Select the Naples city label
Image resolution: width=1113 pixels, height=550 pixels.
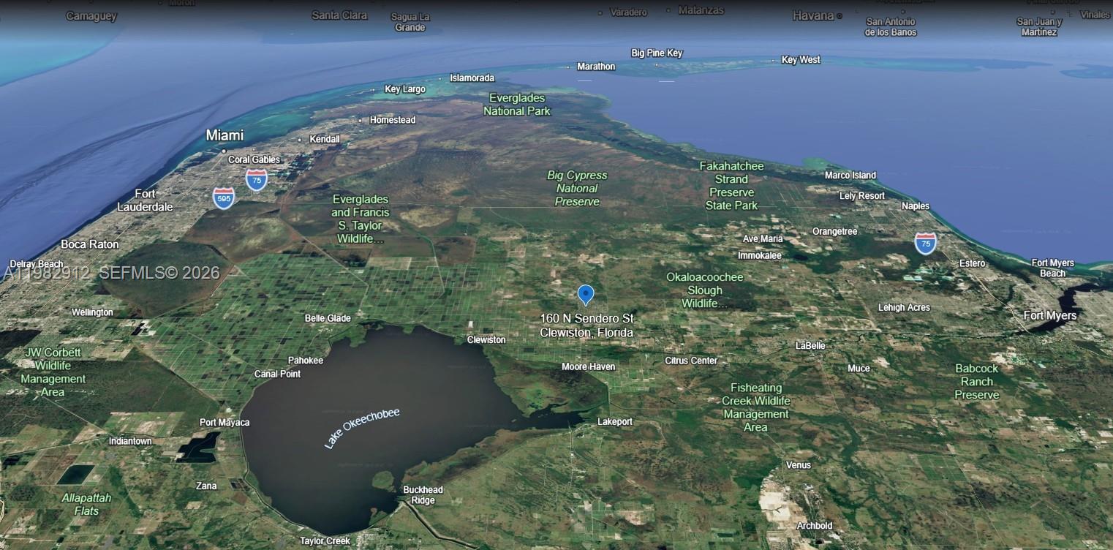pos(915,206)
